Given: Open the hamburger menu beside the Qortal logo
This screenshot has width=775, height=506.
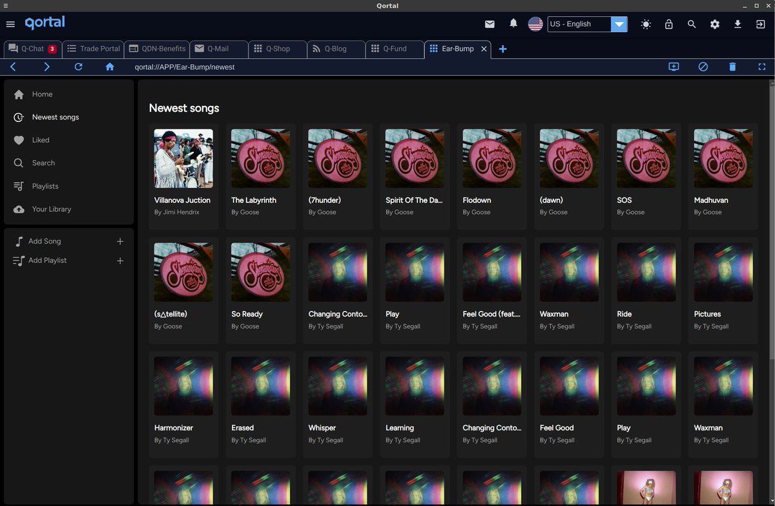Looking at the screenshot, I should click(x=10, y=24).
